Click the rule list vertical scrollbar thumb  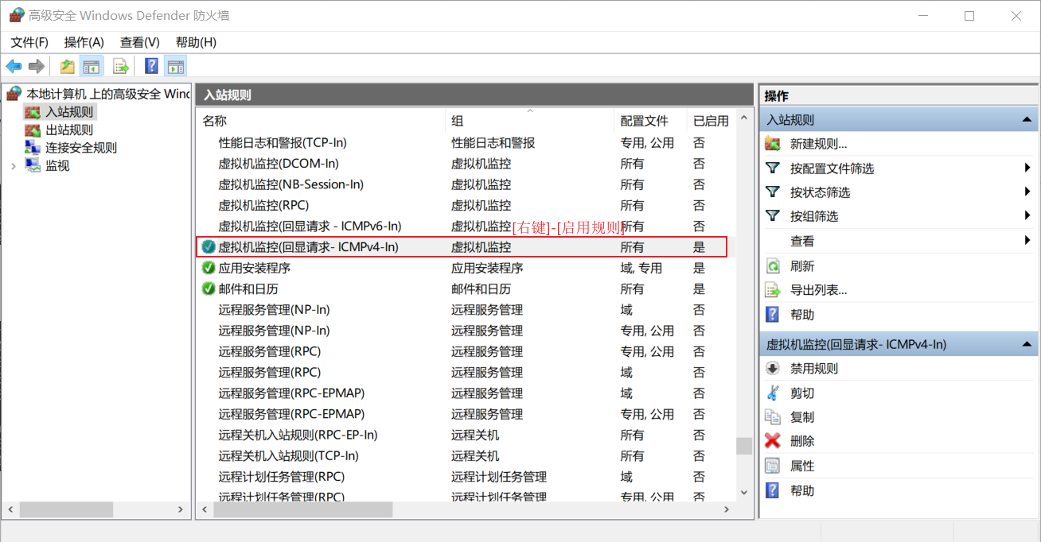(x=744, y=447)
